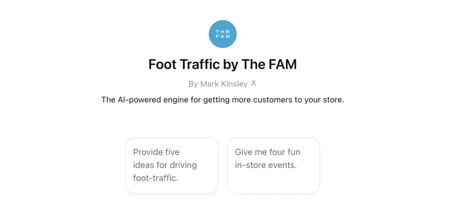Click the word 'By' before Mark
Viewport: 453px width, 217px height.
[x=193, y=84]
